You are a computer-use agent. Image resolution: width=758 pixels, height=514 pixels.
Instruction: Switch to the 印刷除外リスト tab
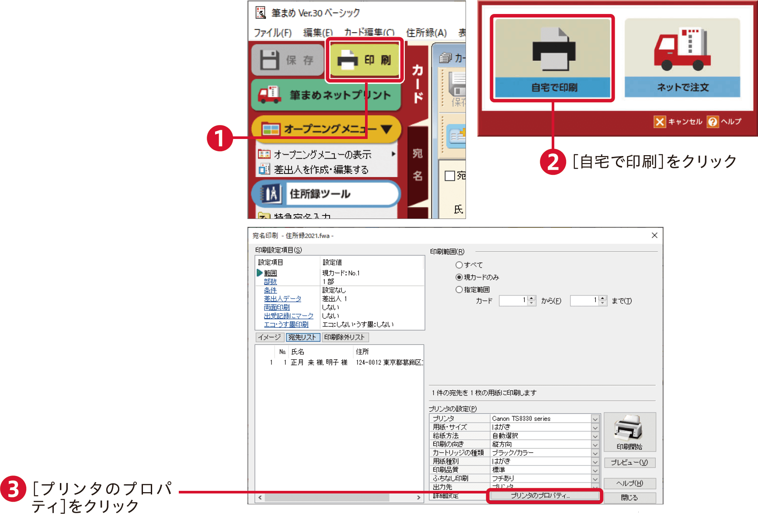pyautogui.click(x=345, y=337)
